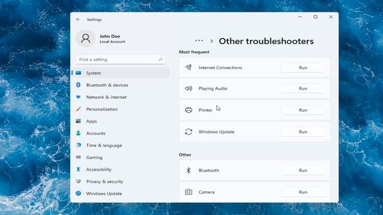Click the Network & internet wifi icon
383x215 pixels.
click(x=78, y=97)
